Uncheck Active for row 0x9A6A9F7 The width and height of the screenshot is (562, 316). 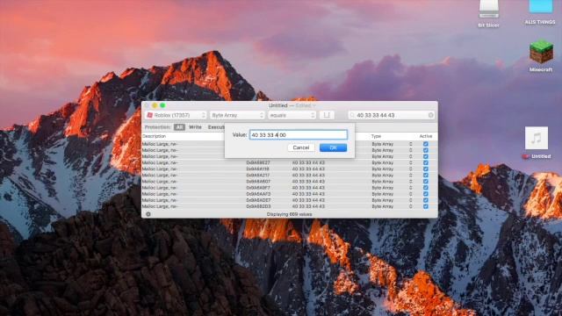click(425, 188)
